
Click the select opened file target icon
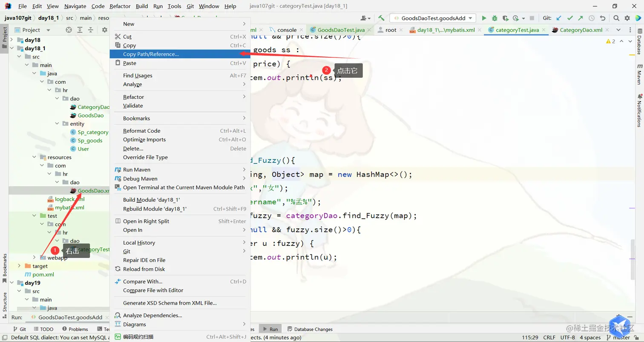tap(69, 30)
